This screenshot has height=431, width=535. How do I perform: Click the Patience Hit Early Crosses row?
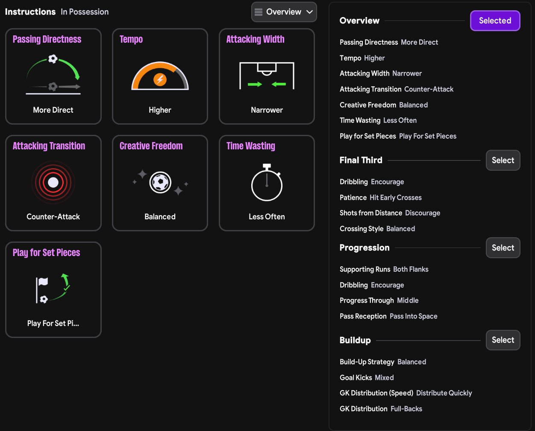pos(380,198)
